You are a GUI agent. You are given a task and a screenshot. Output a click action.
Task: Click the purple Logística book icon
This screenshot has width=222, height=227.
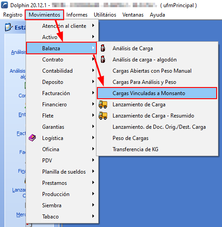(32, 138)
